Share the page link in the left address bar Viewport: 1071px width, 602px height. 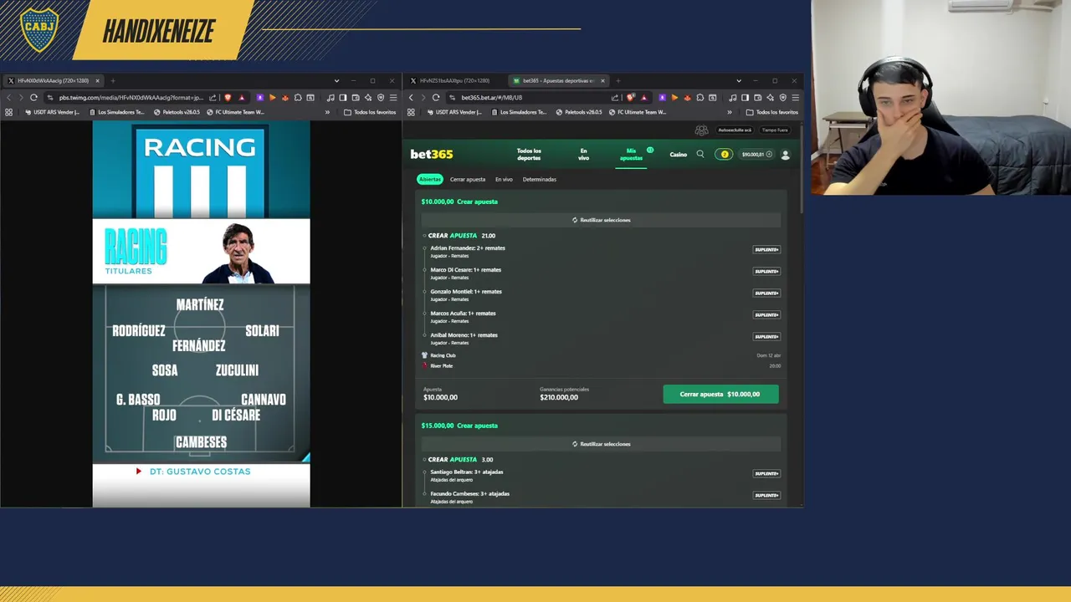[213, 97]
